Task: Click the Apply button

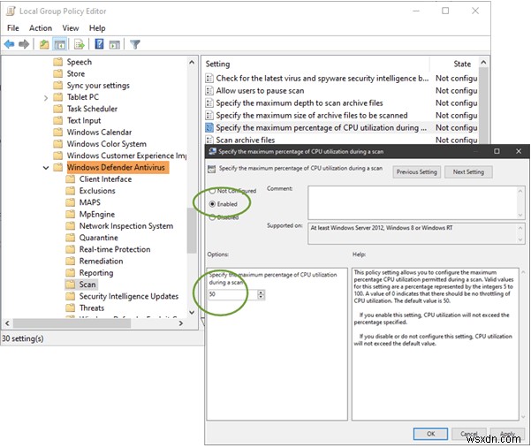Action: (x=507, y=434)
